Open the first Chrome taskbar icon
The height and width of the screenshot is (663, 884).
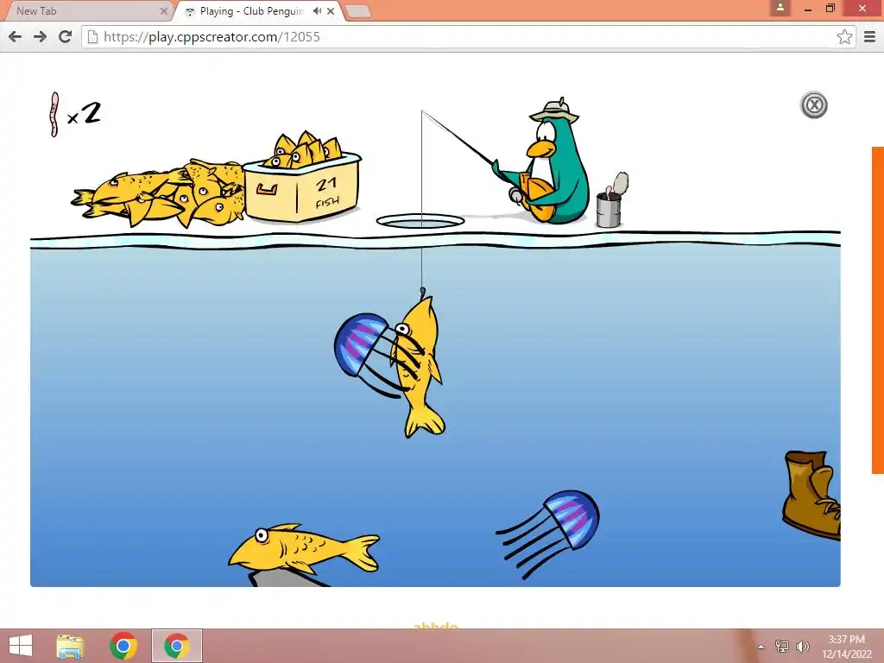123,646
